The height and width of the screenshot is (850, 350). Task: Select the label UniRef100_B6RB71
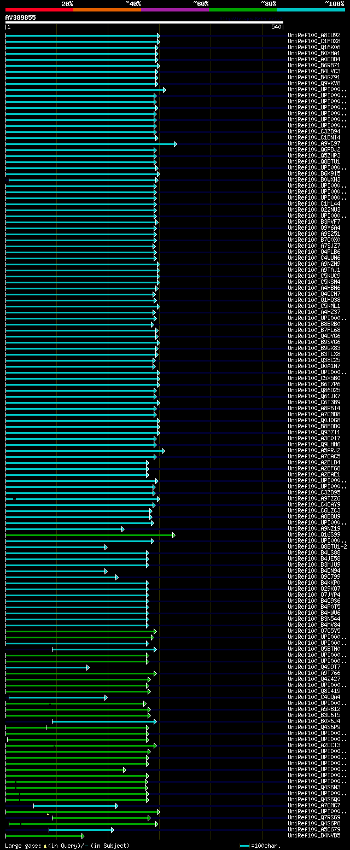click(x=314, y=65)
